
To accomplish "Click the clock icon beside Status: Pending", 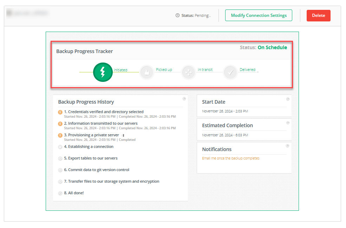I will 177,15.
